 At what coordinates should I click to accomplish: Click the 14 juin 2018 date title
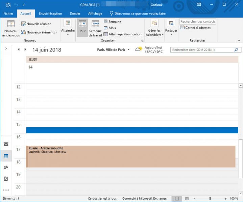[x=47, y=50]
